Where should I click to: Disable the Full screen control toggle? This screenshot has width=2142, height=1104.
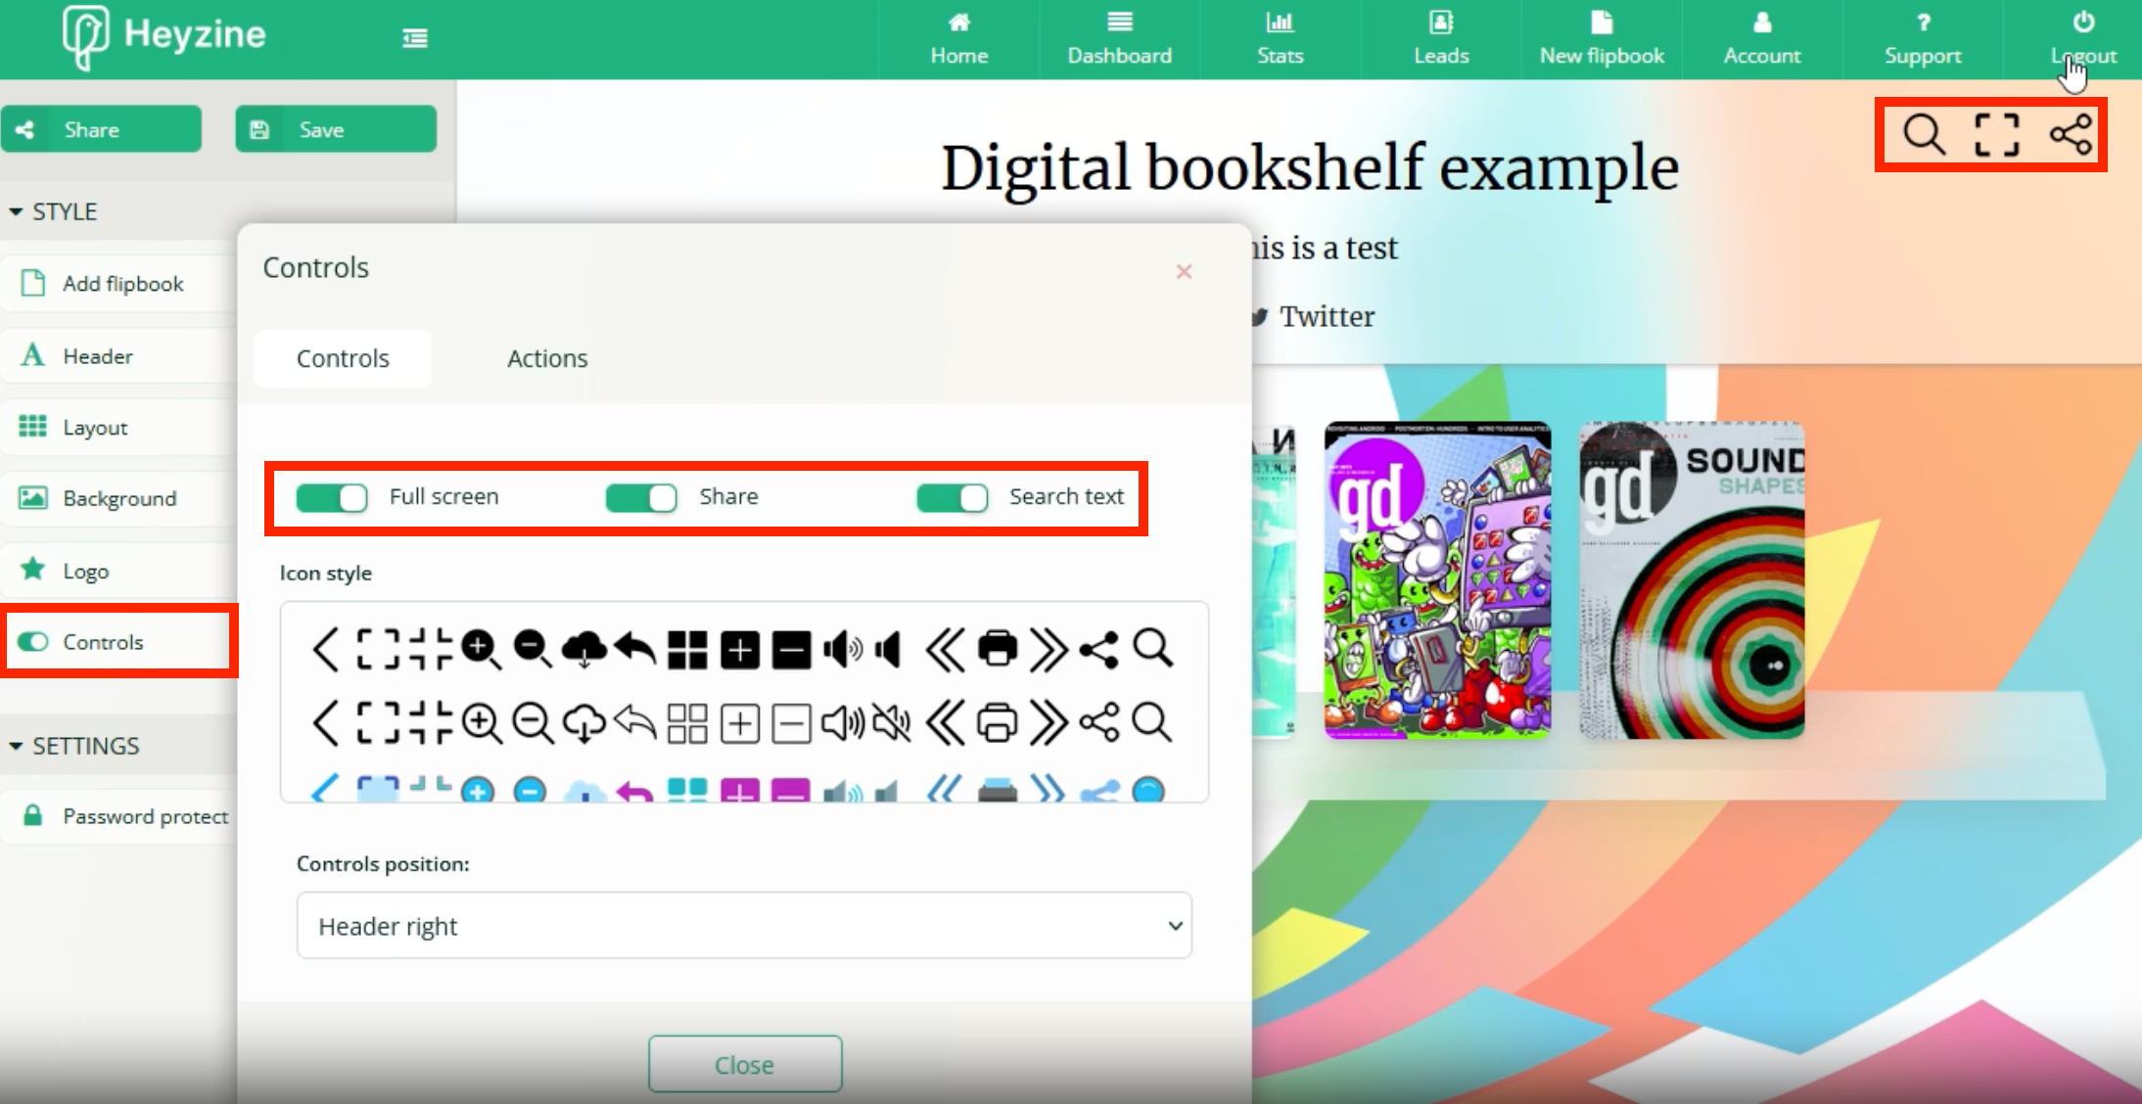pos(332,497)
